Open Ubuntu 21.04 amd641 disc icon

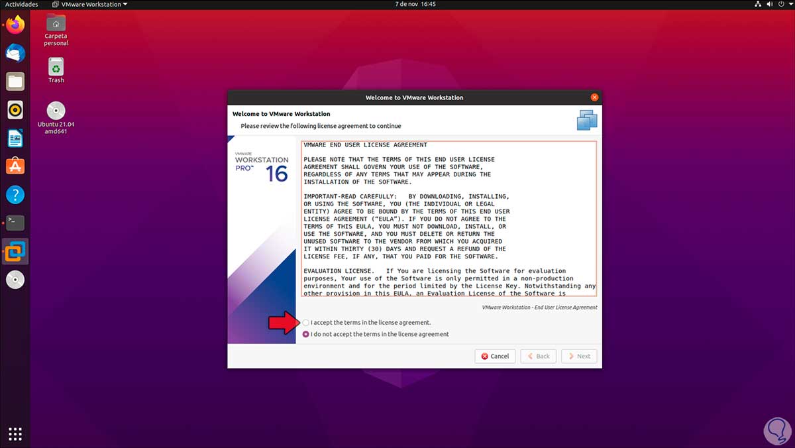click(56, 118)
